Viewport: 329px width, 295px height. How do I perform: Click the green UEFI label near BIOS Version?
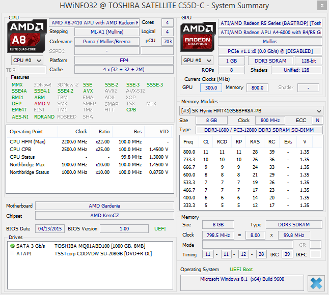pyautogui.click(x=160, y=228)
